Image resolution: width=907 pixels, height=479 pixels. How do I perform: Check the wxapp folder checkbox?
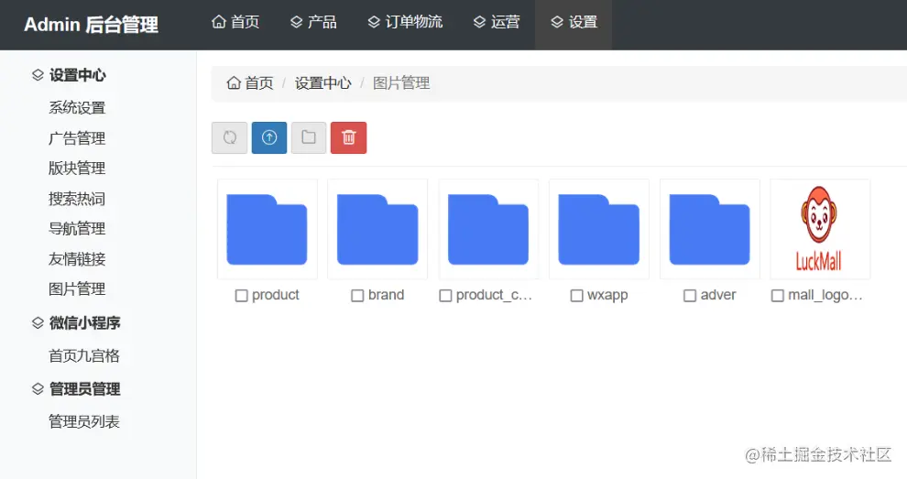pyautogui.click(x=576, y=296)
